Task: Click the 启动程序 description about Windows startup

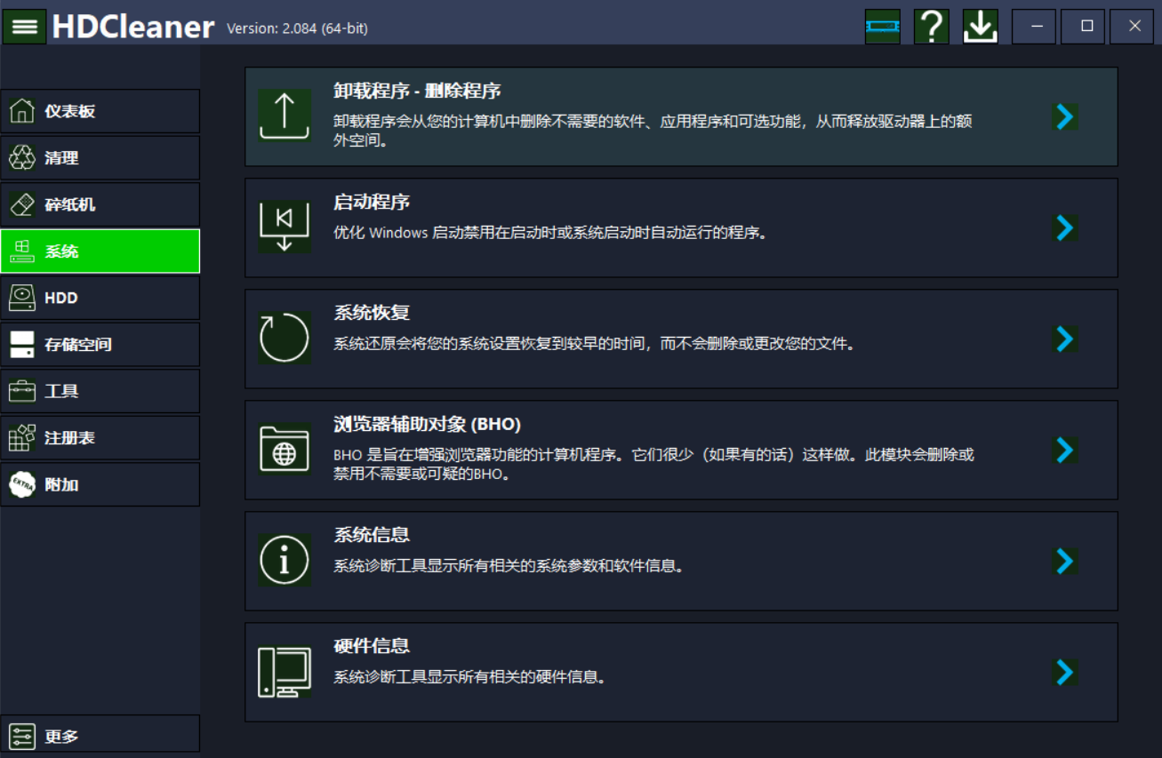Action: coord(550,233)
